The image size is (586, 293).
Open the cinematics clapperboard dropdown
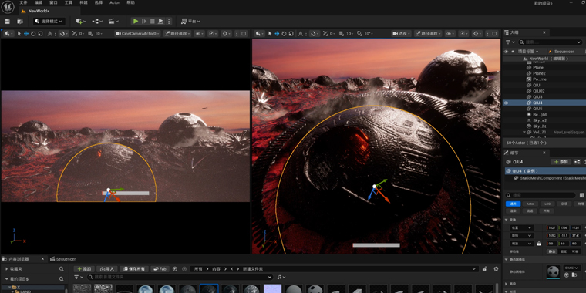pos(113,22)
